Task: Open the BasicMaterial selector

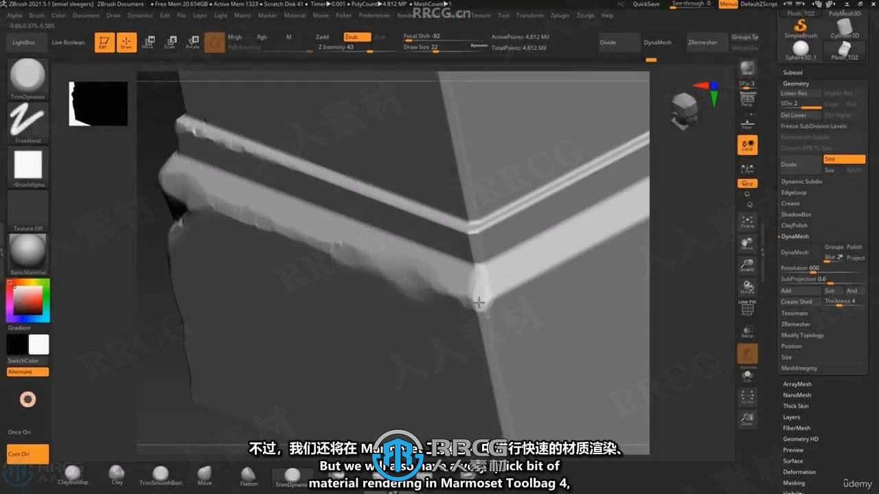Action: (x=28, y=254)
